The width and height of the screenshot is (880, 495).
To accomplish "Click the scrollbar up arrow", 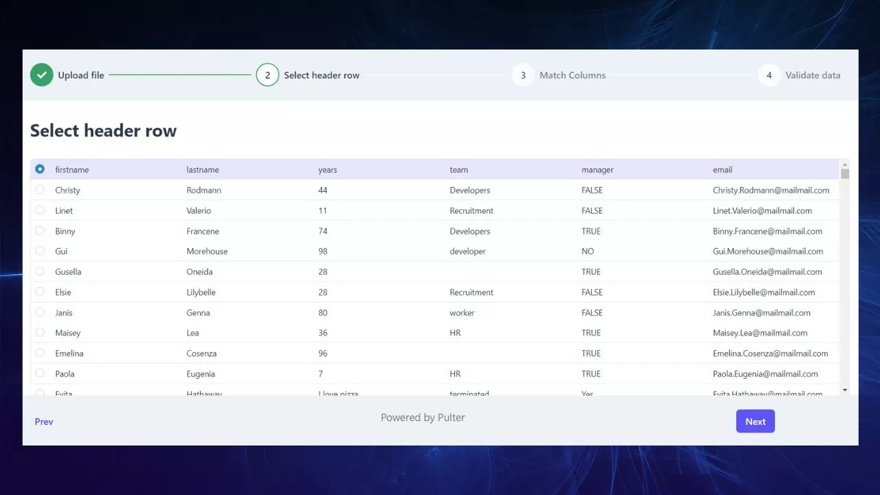I will pos(845,164).
